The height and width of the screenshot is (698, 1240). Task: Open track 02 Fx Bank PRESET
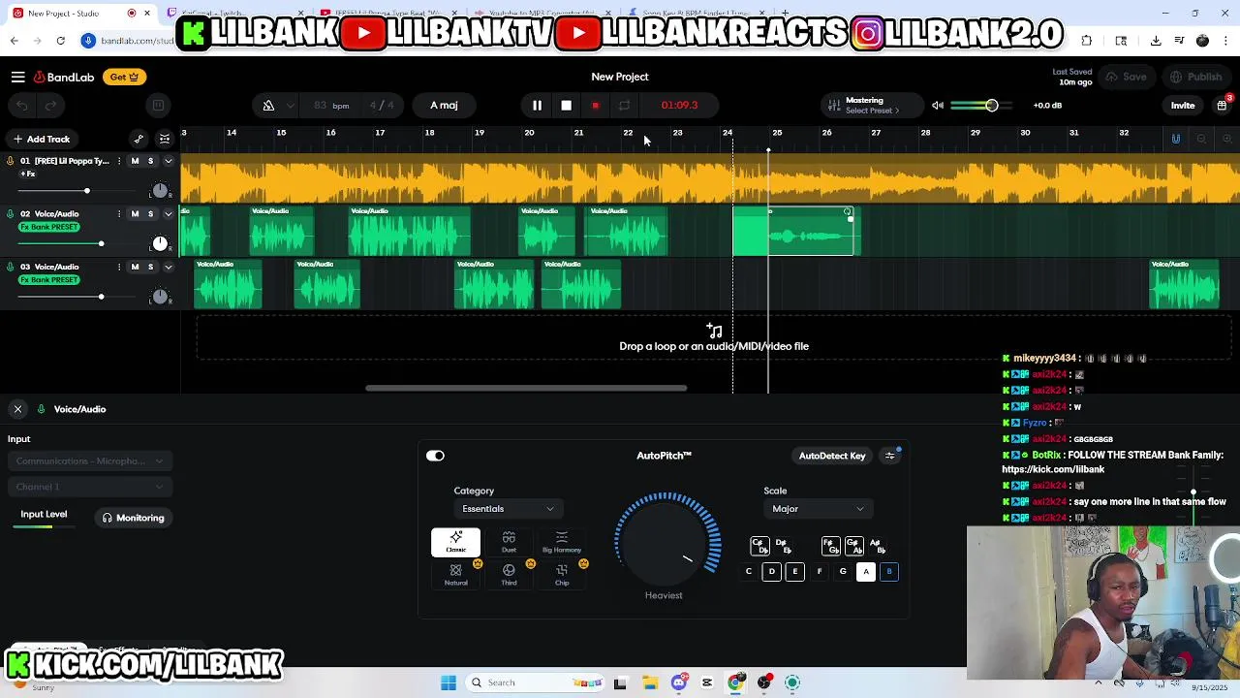tap(49, 227)
